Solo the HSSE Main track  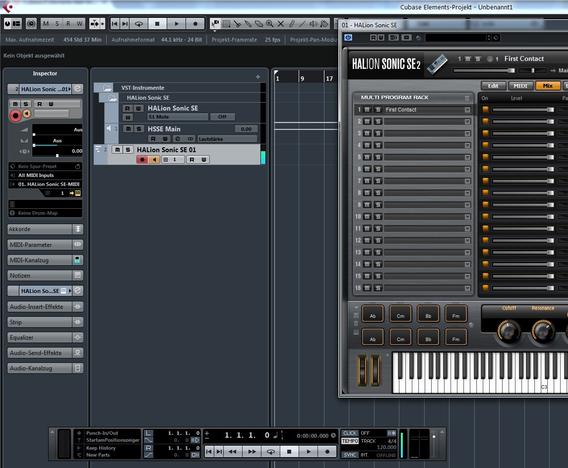pyautogui.click(x=139, y=129)
